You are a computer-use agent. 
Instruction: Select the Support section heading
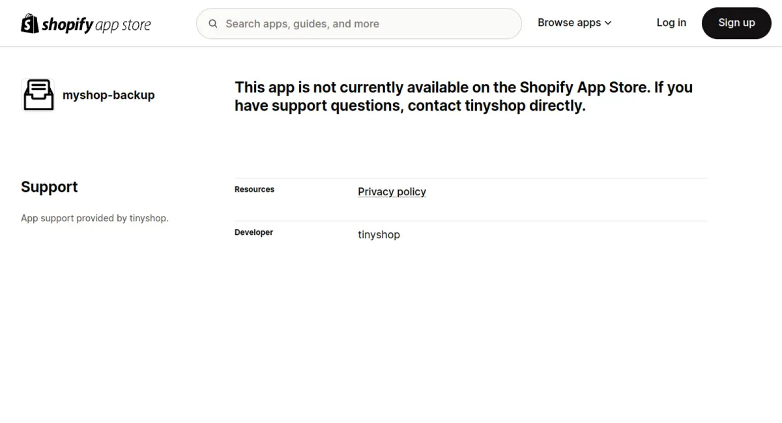click(x=49, y=187)
